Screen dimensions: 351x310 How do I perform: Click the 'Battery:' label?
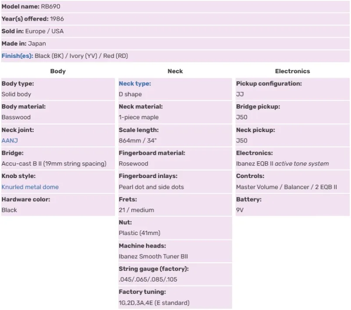(x=249, y=199)
